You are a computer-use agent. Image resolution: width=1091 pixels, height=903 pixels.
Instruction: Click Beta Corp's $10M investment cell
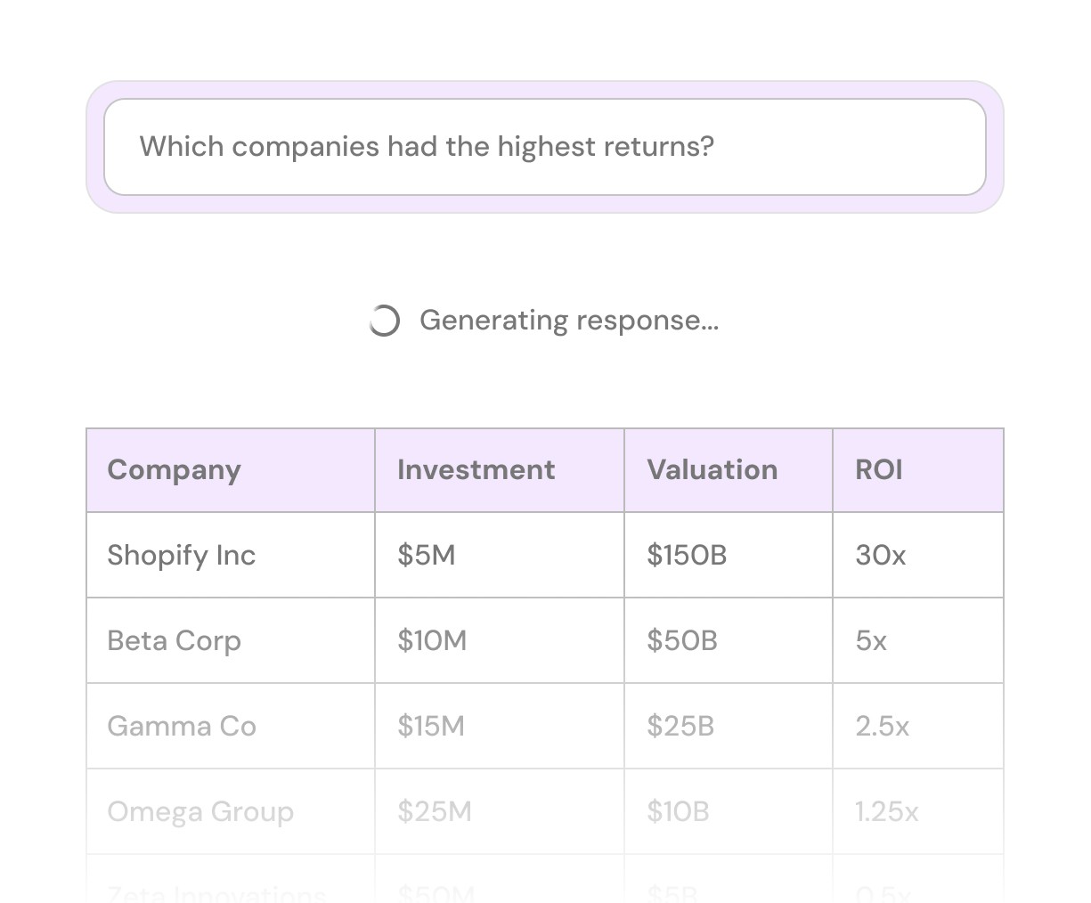tap(500, 640)
